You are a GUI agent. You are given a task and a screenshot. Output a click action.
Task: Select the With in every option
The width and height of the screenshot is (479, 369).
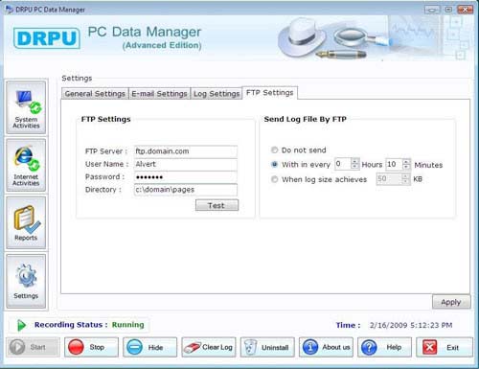pyautogui.click(x=274, y=165)
